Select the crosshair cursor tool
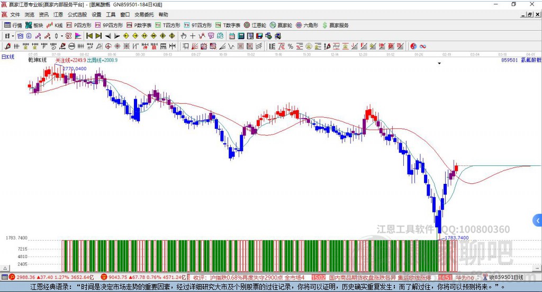This screenshot has height=292, width=542. pyautogui.click(x=193, y=36)
